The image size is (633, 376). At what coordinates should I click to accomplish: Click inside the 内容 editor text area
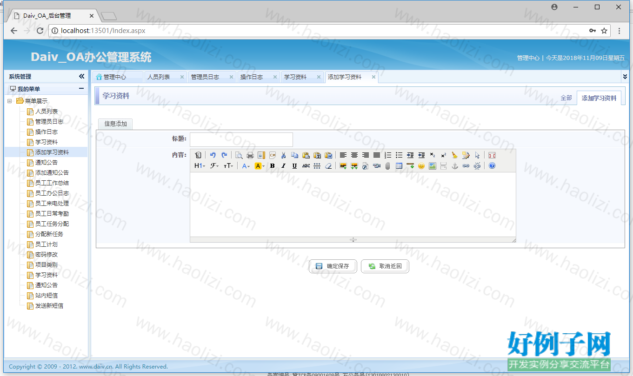point(353,204)
